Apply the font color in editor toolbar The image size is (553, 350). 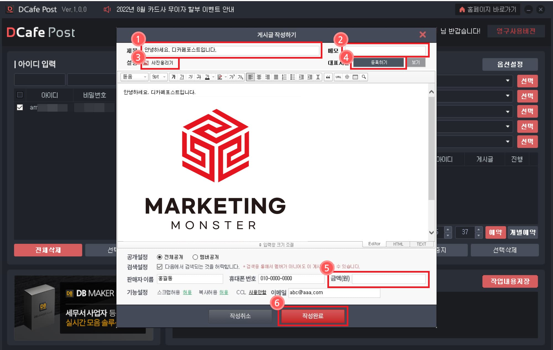(207, 77)
